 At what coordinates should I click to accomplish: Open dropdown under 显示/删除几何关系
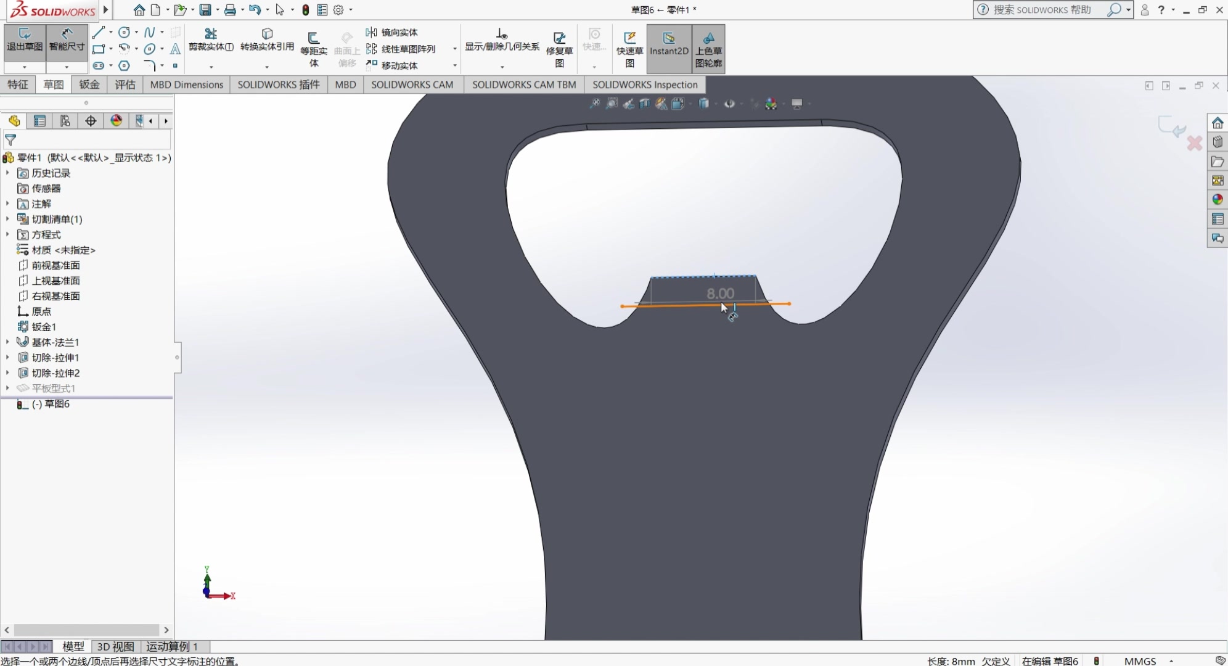(x=502, y=66)
